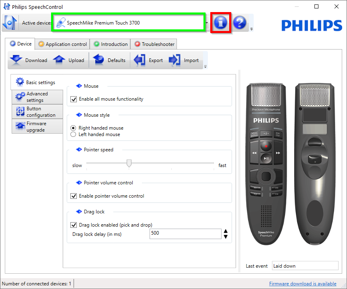Click the rewind button on SpeechMike image

(x=254, y=153)
